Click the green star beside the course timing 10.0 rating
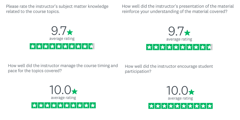Viewport: 240px width, 120px height. click(74, 91)
